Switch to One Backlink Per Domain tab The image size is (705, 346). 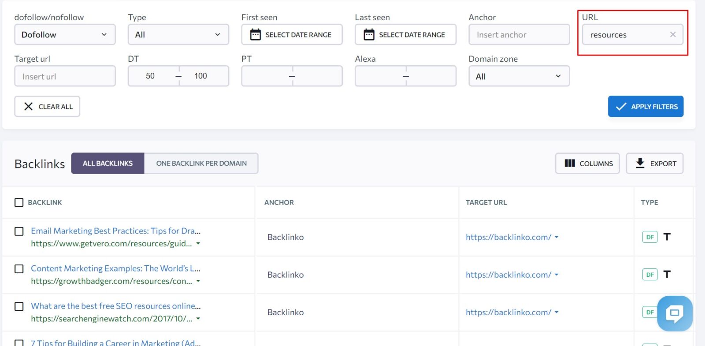tap(201, 163)
